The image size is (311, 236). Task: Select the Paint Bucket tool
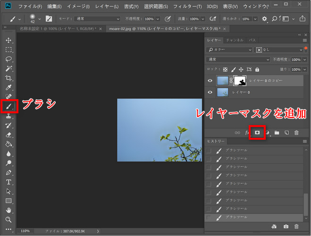[x=8, y=144]
